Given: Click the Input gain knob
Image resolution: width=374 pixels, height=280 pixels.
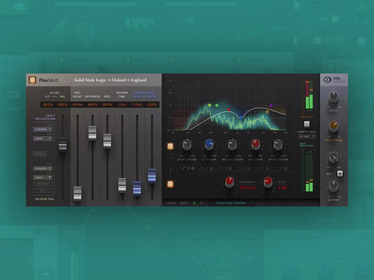Looking at the screenshot, I should click(x=334, y=97).
